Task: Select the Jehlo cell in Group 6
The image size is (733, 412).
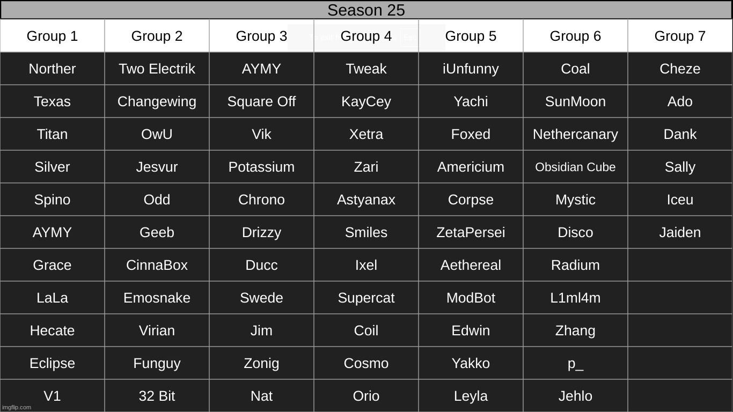Action: 575,396
